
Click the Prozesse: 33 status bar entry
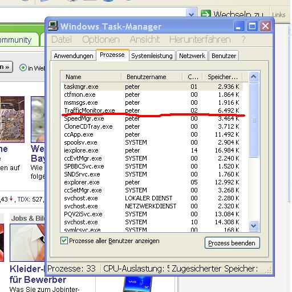(x=71, y=269)
